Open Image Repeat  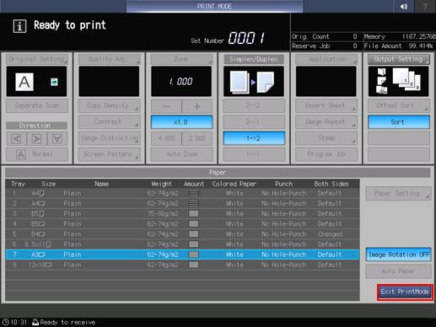[x=326, y=122]
